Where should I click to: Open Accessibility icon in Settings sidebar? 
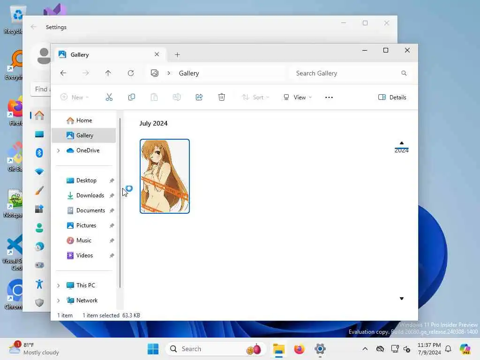[x=39, y=284]
